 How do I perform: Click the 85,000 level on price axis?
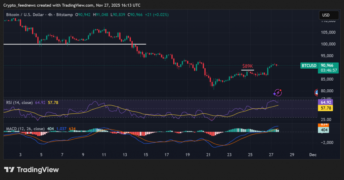[x=328, y=79]
